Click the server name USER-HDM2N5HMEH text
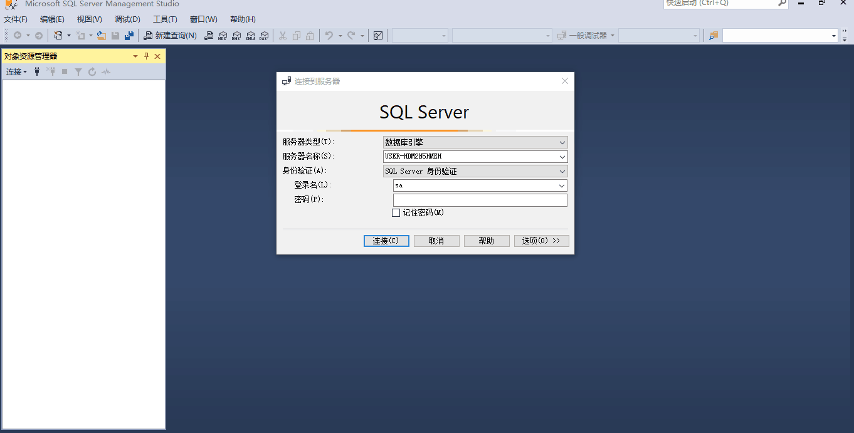The width and height of the screenshot is (854, 433). point(413,157)
